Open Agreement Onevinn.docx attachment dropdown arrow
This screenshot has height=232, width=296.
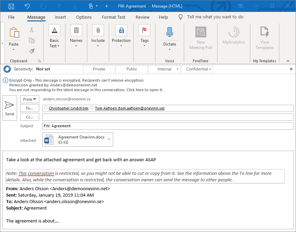click(109, 139)
